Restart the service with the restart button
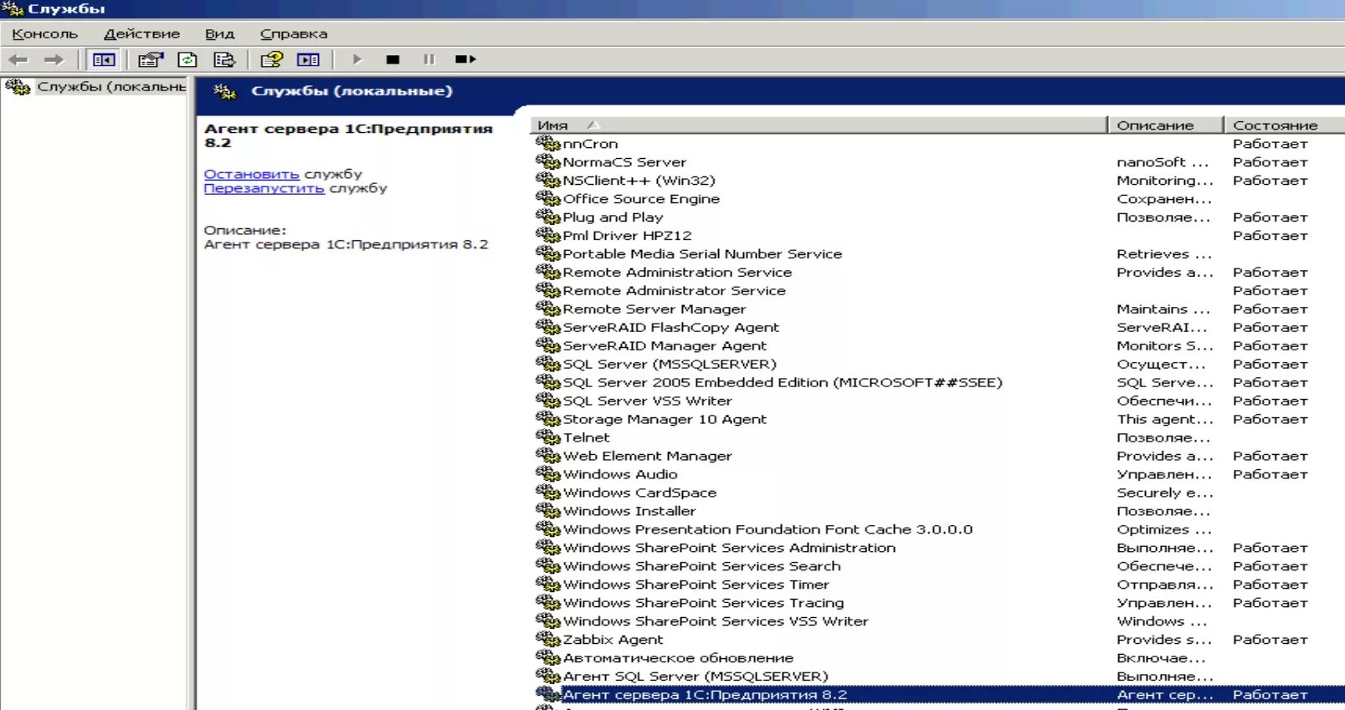Image resolution: width=1345 pixels, height=710 pixels. pyautogui.click(x=465, y=59)
